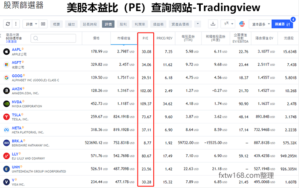Viewport: 299px width, 188px height.
Task: Sort by the PRICE/REV column header
Action: [x=164, y=38]
